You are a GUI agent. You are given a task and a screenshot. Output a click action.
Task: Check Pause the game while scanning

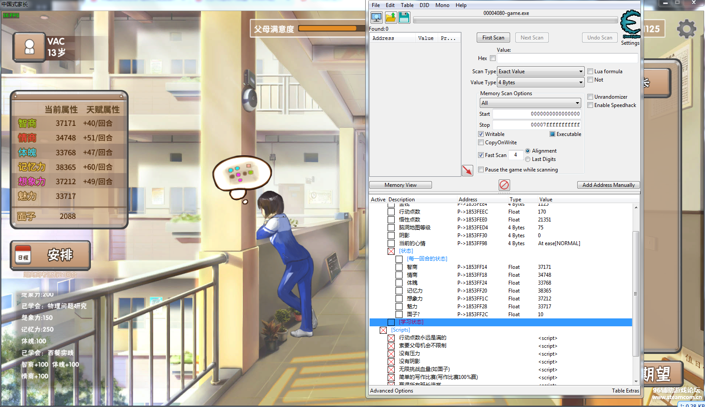481,170
